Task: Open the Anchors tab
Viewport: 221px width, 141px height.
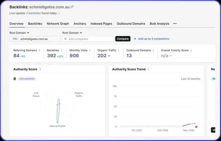Action: click(x=80, y=24)
